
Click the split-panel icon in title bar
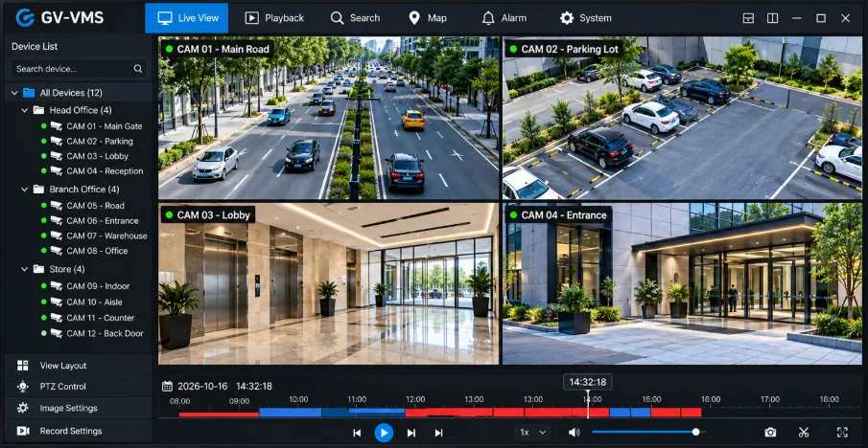coord(773,18)
